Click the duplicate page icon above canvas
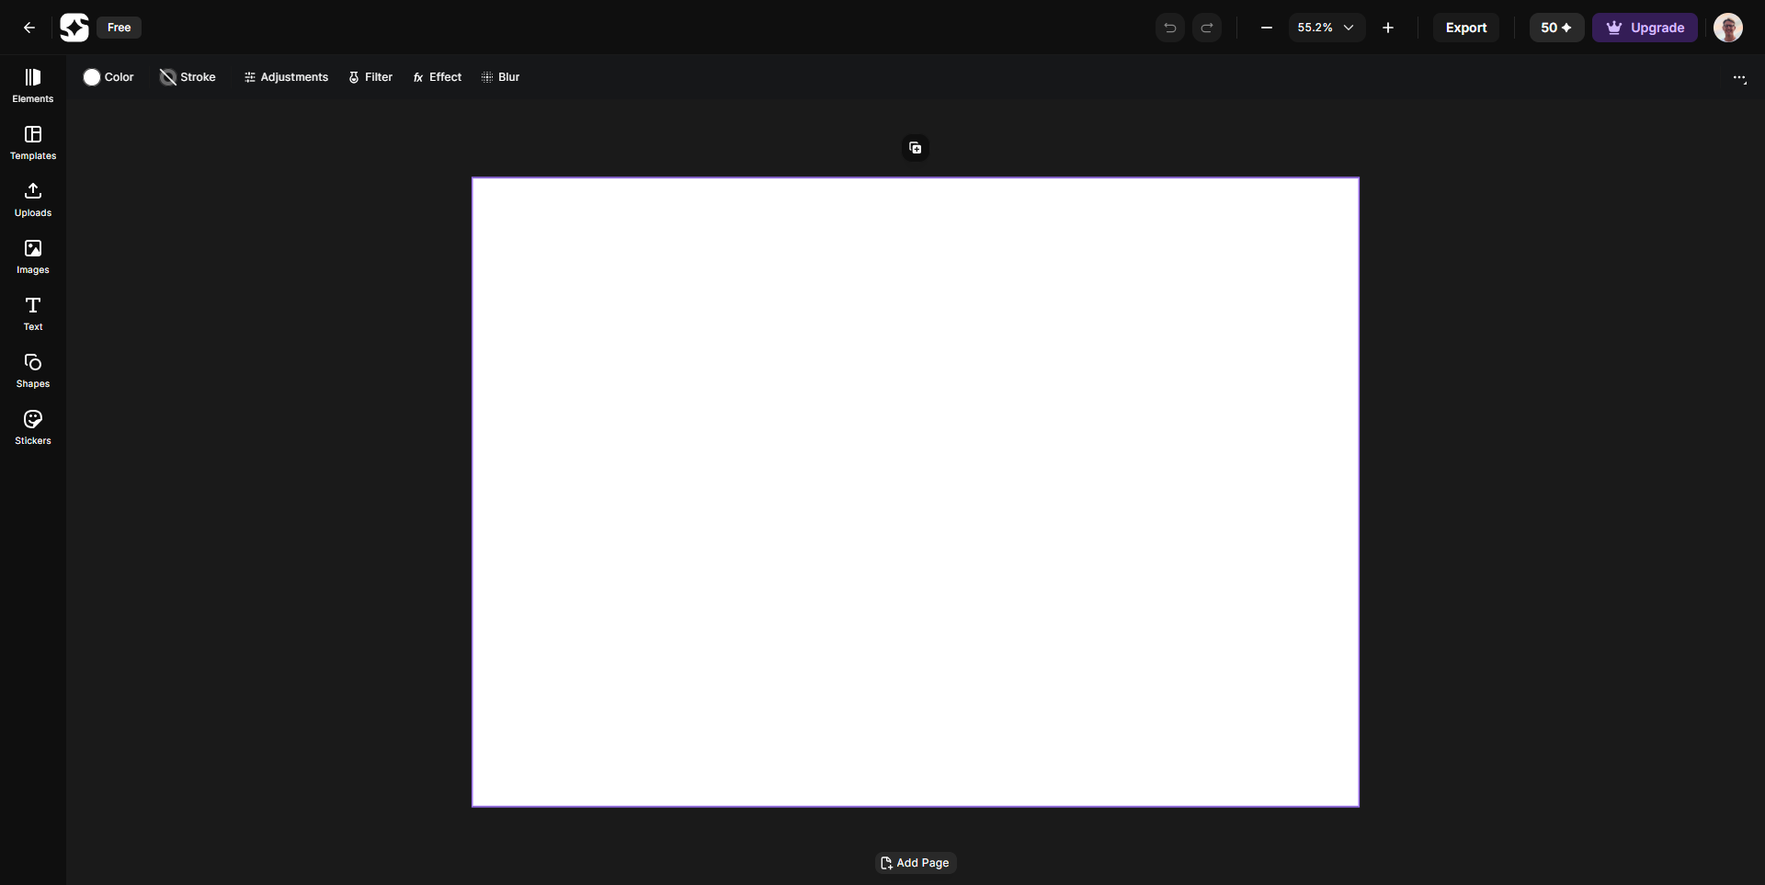This screenshot has width=1765, height=885. click(916, 148)
